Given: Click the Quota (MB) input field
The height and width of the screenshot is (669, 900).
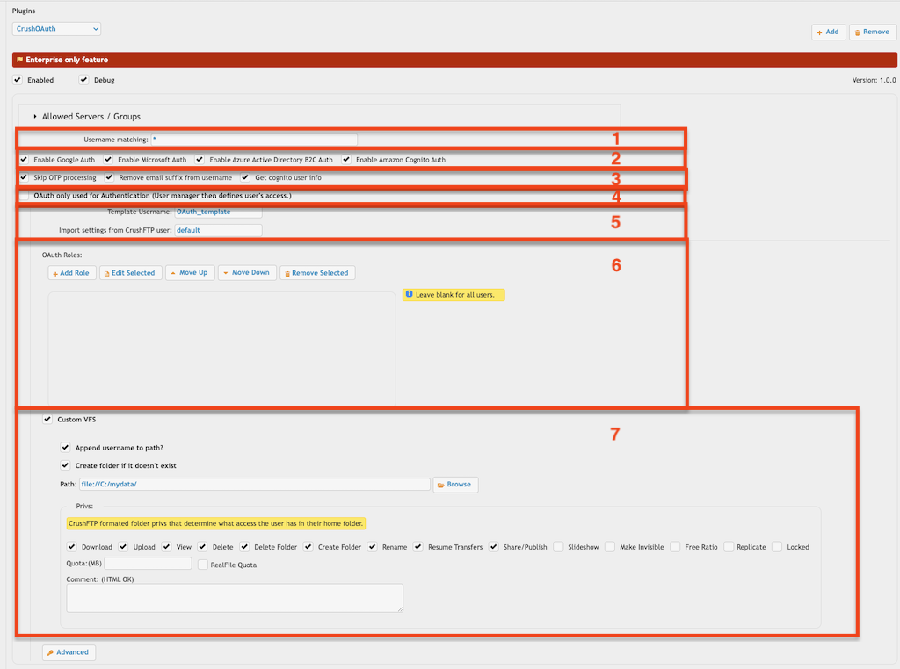Looking at the screenshot, I should pyautogui.click(x=148, y=564).
